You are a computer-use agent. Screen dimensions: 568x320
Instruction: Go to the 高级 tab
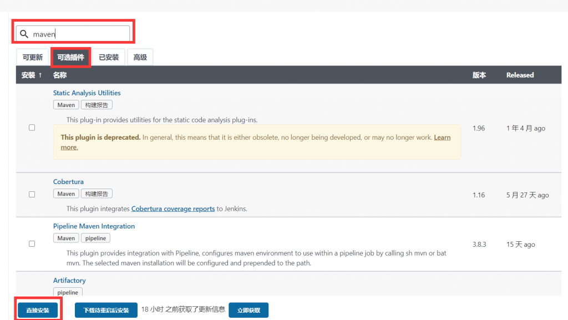tap(140, 57)
